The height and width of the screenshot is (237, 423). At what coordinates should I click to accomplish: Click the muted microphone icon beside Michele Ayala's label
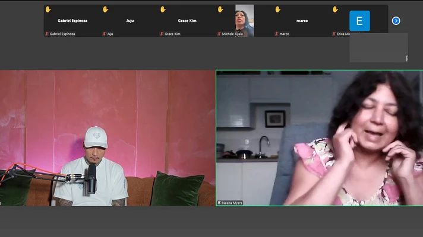pyautogui.click(x=219, y=34)
